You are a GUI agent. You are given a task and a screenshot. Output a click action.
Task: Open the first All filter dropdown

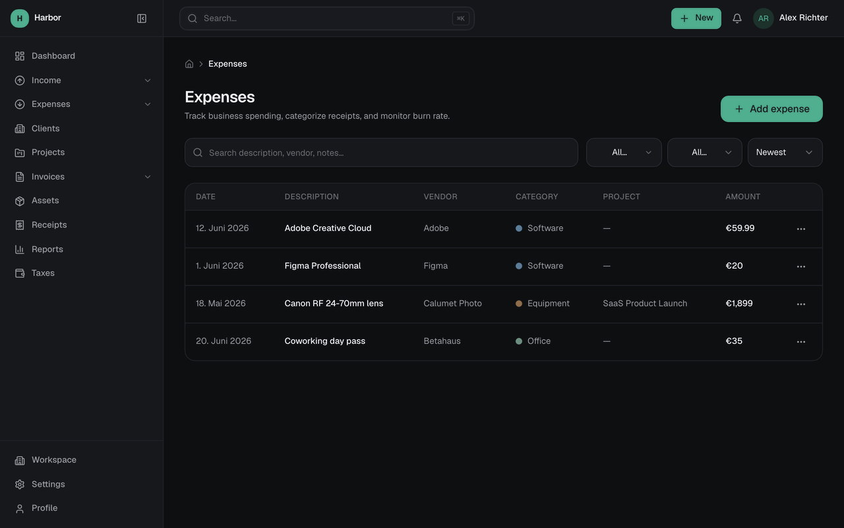point(624,152)
